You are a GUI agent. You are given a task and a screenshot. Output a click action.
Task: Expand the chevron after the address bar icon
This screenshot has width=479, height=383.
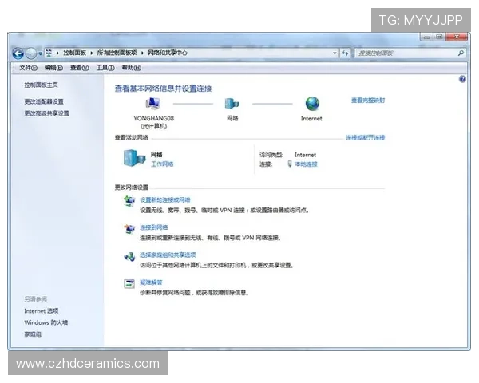[x=57, y=53]
